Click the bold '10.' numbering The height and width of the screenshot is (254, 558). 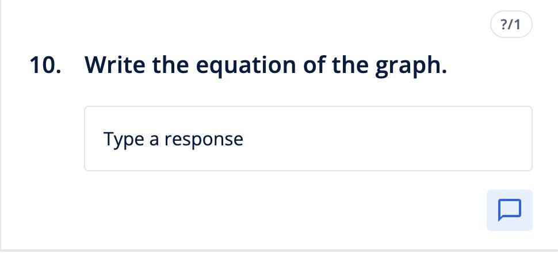coord(45,65)
